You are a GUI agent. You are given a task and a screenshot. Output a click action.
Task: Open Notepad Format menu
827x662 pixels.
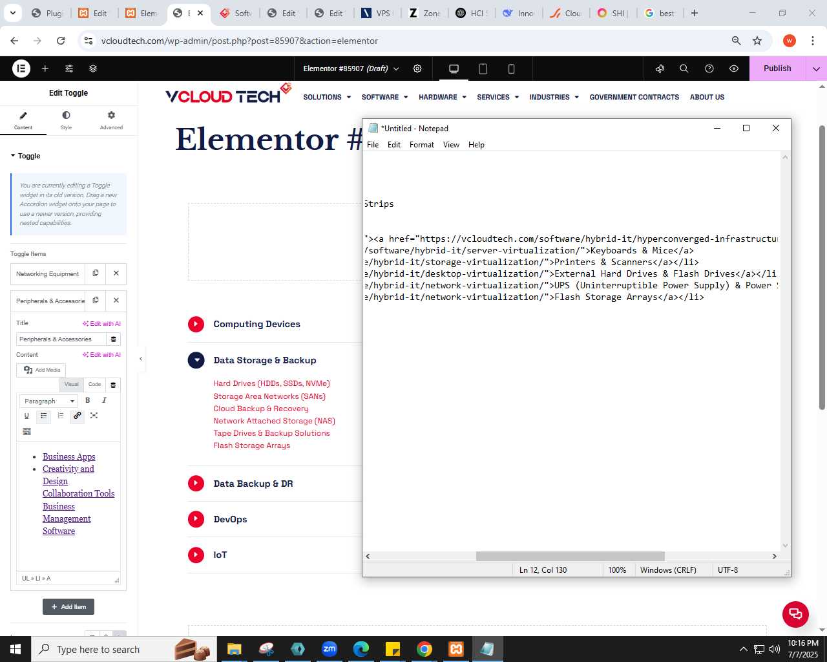(x=422, y=145)
